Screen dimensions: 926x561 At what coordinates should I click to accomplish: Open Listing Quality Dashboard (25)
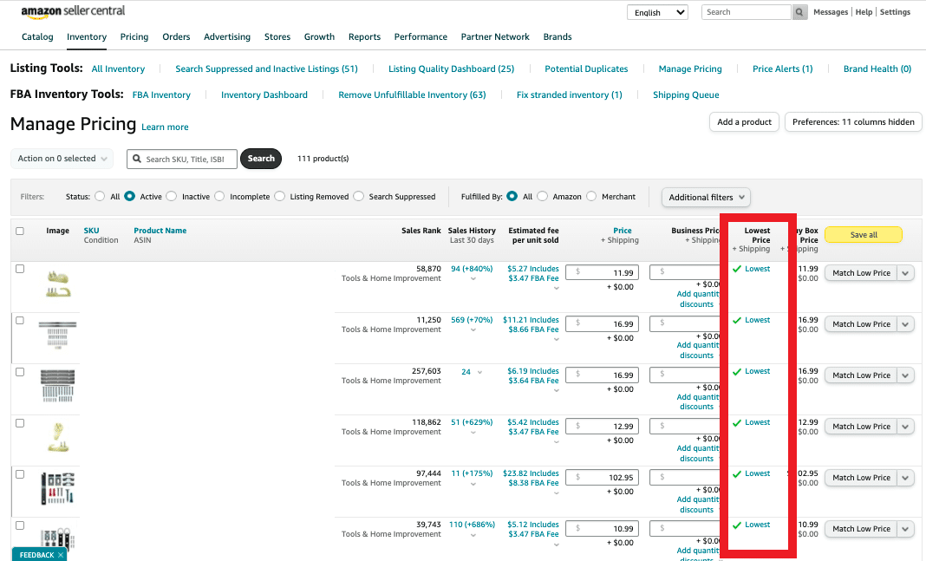[451, 69]
